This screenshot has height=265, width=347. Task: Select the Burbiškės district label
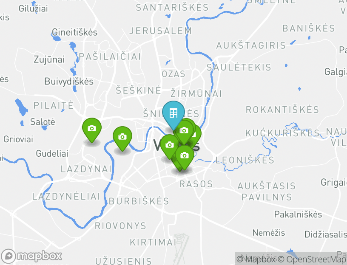click(x=139, y=201)
